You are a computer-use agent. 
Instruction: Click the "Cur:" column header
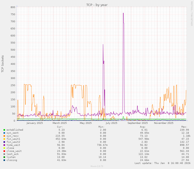point(60,127)
